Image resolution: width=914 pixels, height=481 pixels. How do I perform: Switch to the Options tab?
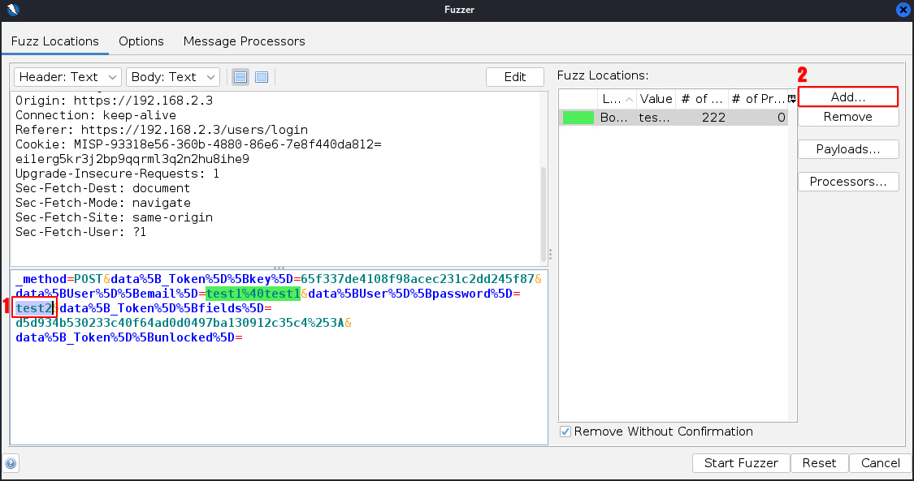[141, 41]
